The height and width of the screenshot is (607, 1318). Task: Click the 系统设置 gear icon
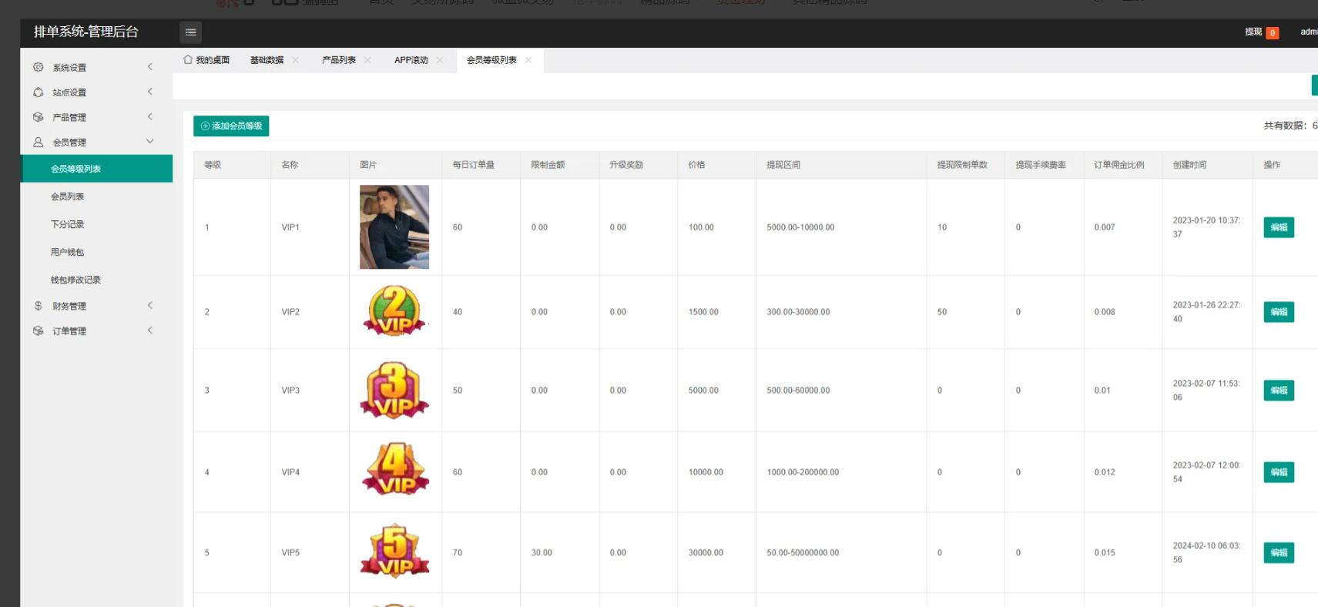pyautogui.click(x=39, y=68)
